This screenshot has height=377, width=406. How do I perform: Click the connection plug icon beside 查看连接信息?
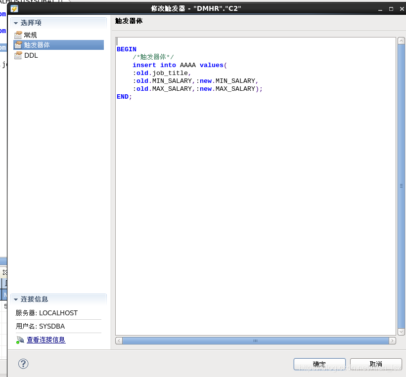pyautogui.click(x=20, y=340)
